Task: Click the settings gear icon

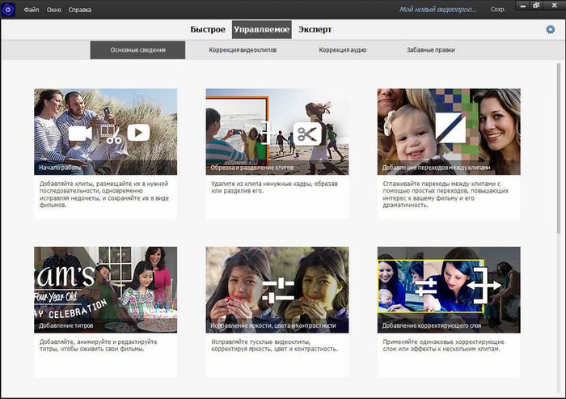Action: pyautogui.click(x=551, y=30)
